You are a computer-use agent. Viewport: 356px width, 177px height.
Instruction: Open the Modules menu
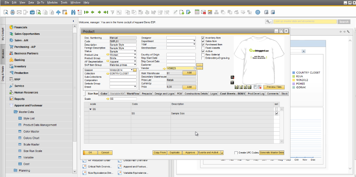click(52, 2)
